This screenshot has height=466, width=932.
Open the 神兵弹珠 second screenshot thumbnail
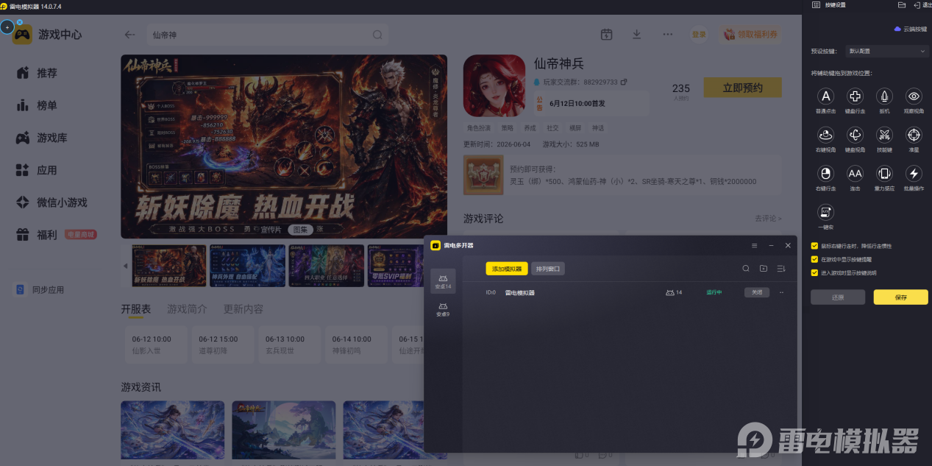[x=247, y=266]
